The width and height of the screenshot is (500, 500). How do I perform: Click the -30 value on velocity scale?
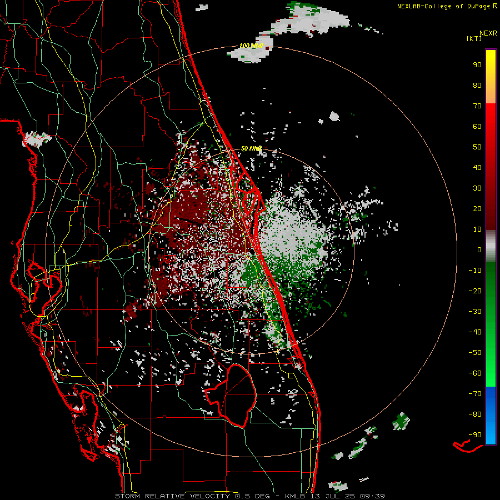coord(475,312)
